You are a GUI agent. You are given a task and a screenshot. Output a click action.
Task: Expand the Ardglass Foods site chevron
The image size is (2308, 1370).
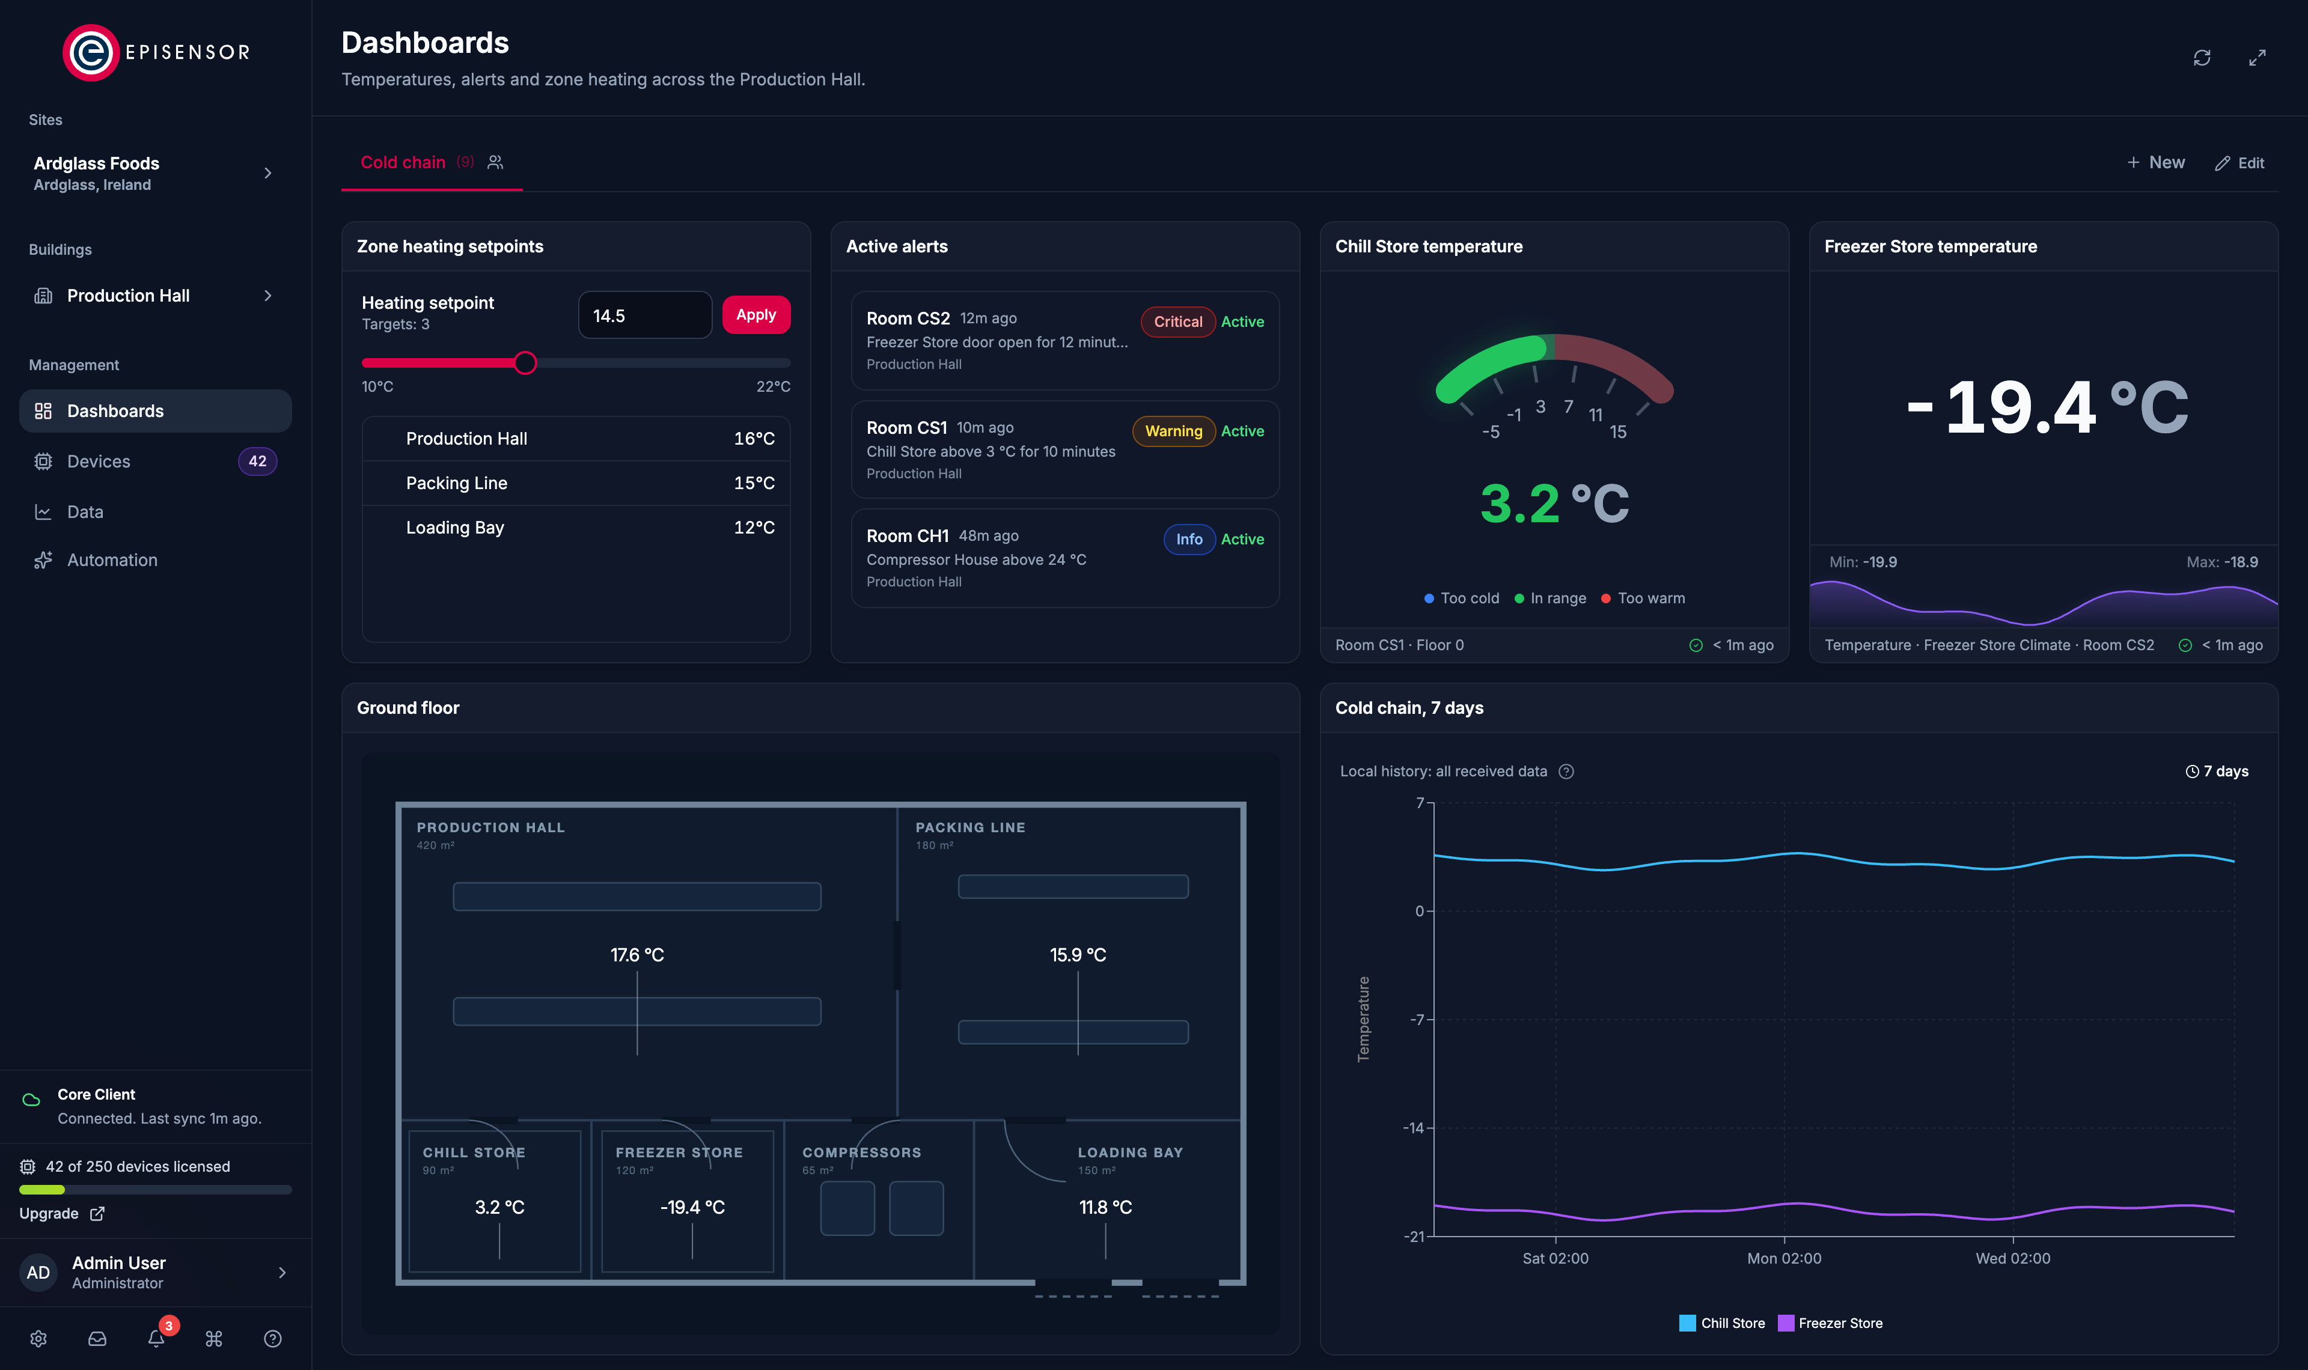click(267, 174)
